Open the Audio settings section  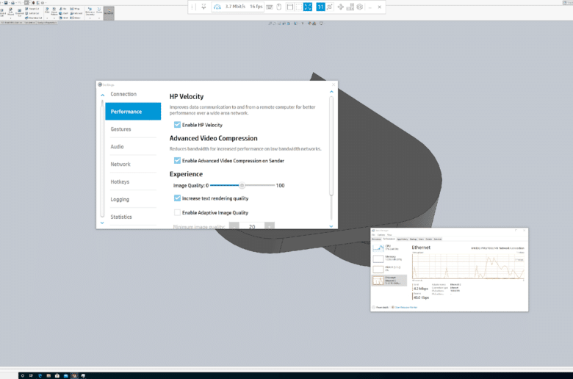(133, 147)
